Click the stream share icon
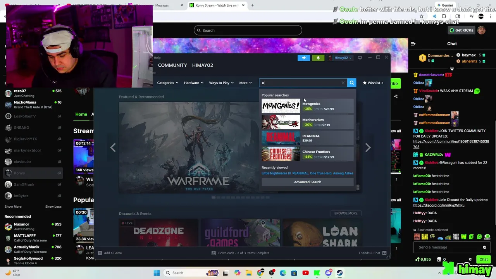 pyautogui.click(x=396, y=96)
